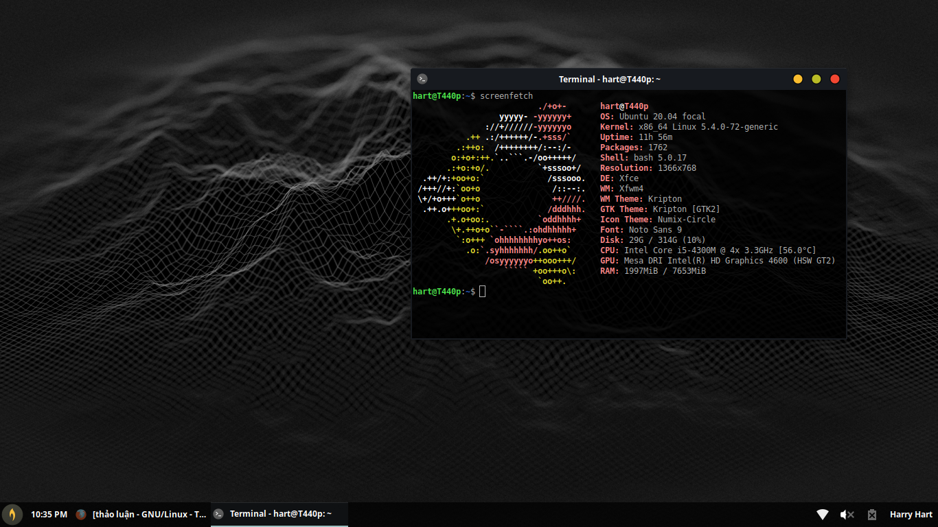
Task: Click the "DE: Xfce" line
Action: 619,178
